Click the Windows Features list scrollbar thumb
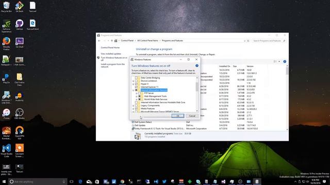Viewport: 330px width, 185px height. (197, 87)
